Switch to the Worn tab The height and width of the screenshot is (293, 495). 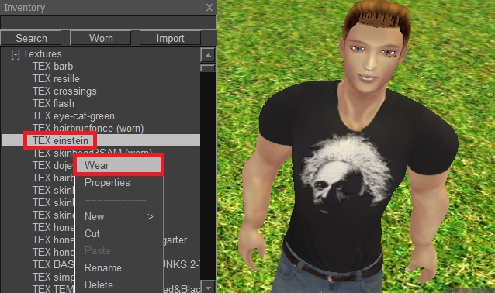pyautogui.click(x=101, y=38)
